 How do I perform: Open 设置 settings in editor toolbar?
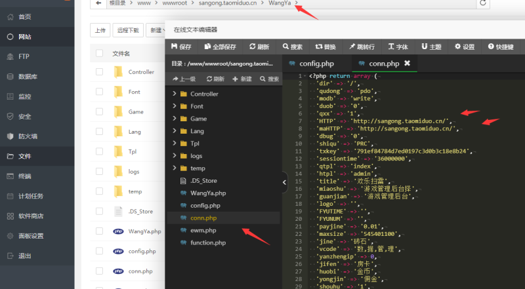click(x=465, y=47)
